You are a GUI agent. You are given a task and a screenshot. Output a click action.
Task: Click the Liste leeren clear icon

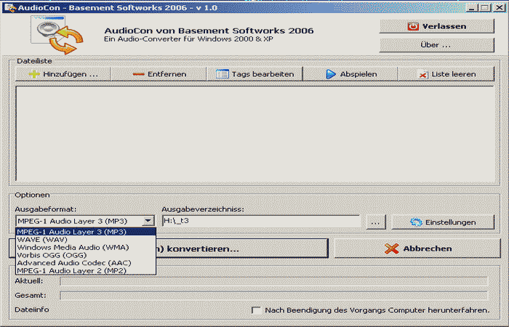point(422,74)
